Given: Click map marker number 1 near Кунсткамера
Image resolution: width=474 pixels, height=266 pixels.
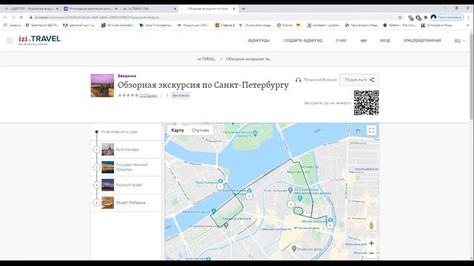Looking at the screenshot, I should tap(220, 187).
